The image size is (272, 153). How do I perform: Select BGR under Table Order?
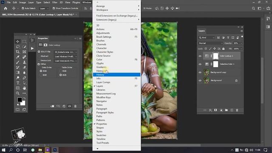(x=60, y=75)
